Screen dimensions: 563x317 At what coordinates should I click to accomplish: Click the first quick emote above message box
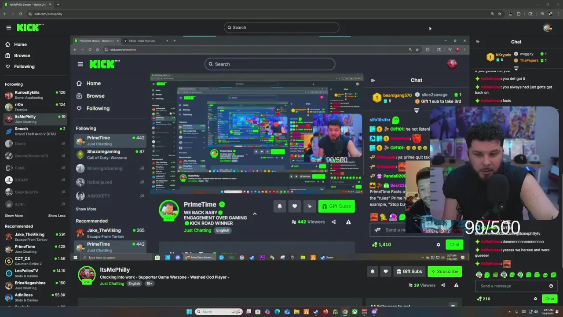tap(479, 275)
